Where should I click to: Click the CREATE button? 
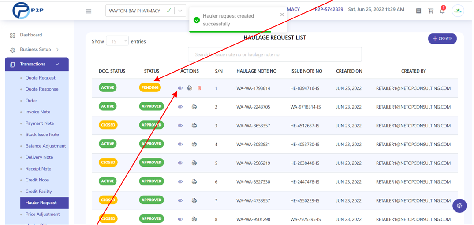[442, 39]
